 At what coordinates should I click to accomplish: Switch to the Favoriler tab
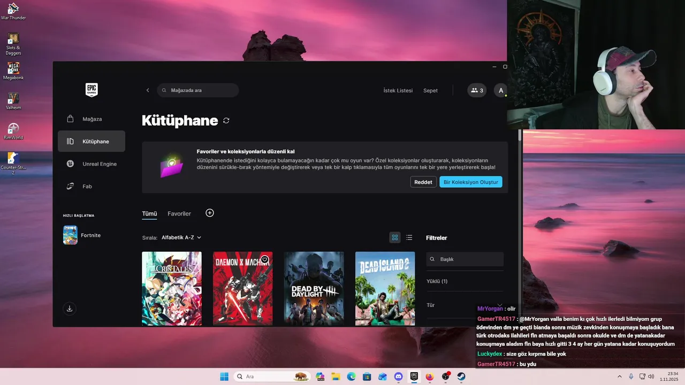(x=179, y=213)
